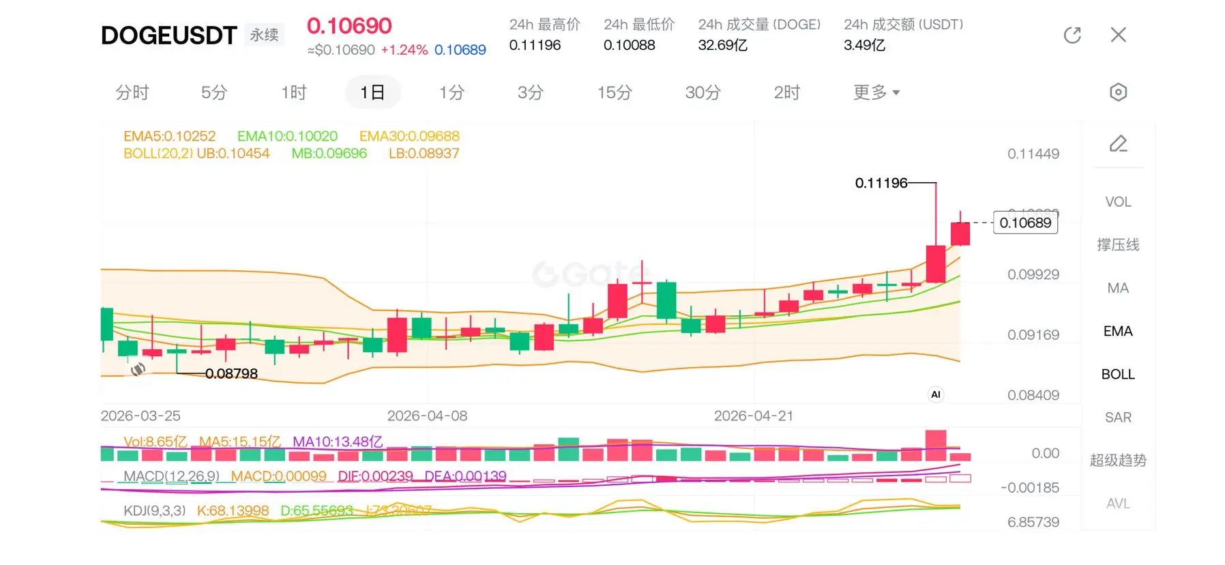Viewport: 1225px width, 565px height.
Task: Click the 0.08798 low price marker
Action: (x=231, y=373)
